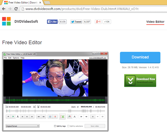Open www.dvdvideosoft.com link in editor
The image size is (167, 133).
[x=98, y=58]
